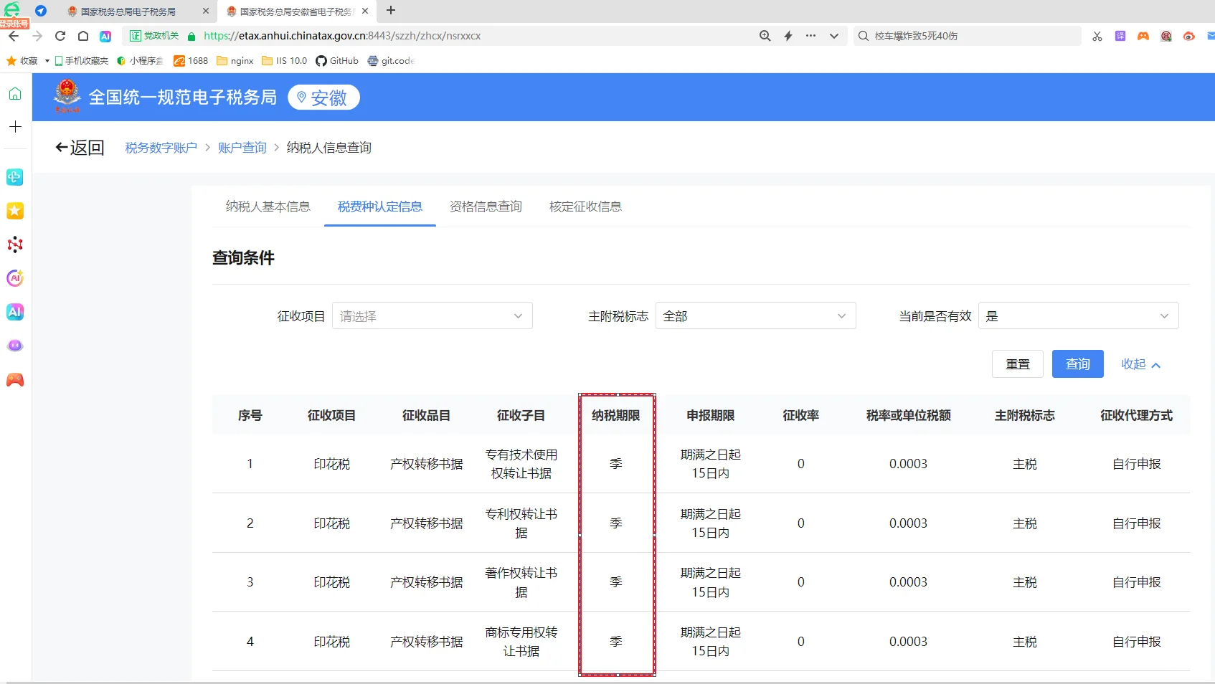Click the yellow star favorites sidebar icon

tap(15, 211)
